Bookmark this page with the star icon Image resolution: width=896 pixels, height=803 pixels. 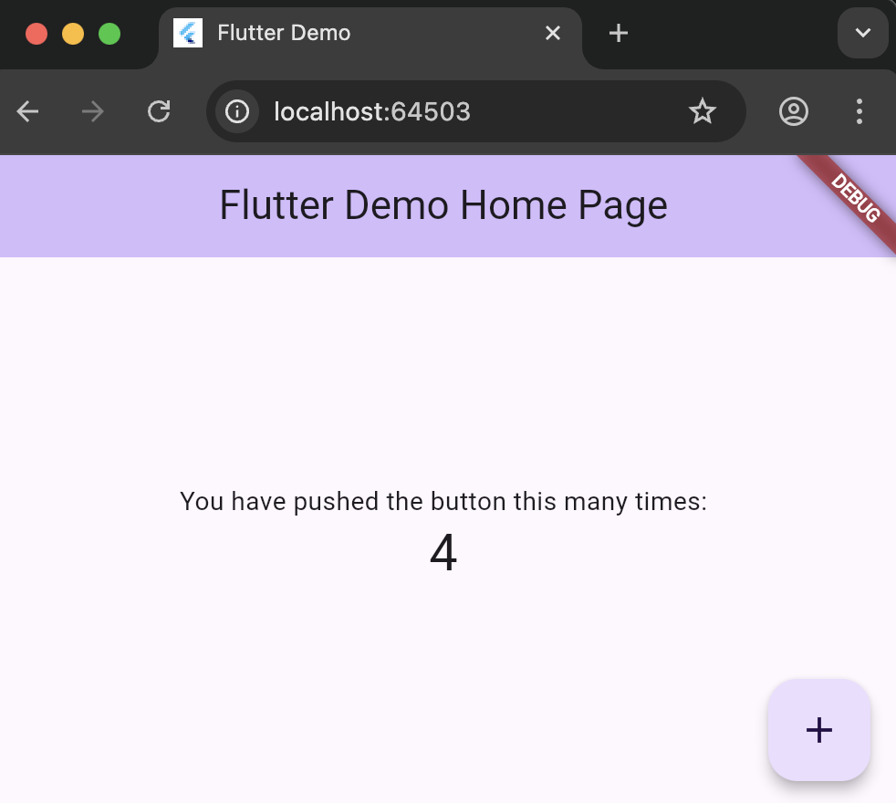coord(703,111)
